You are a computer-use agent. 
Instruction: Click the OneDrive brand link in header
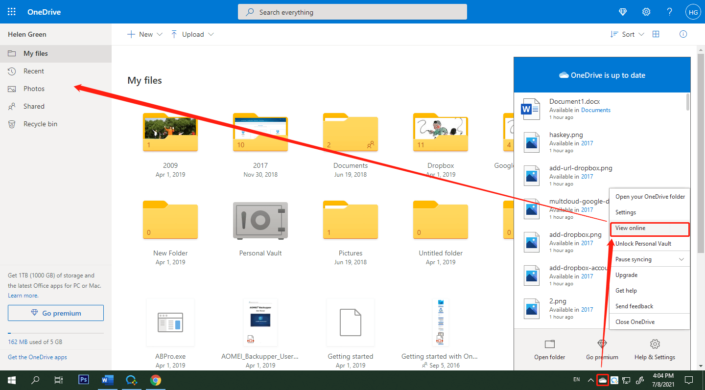click(44, 12)
